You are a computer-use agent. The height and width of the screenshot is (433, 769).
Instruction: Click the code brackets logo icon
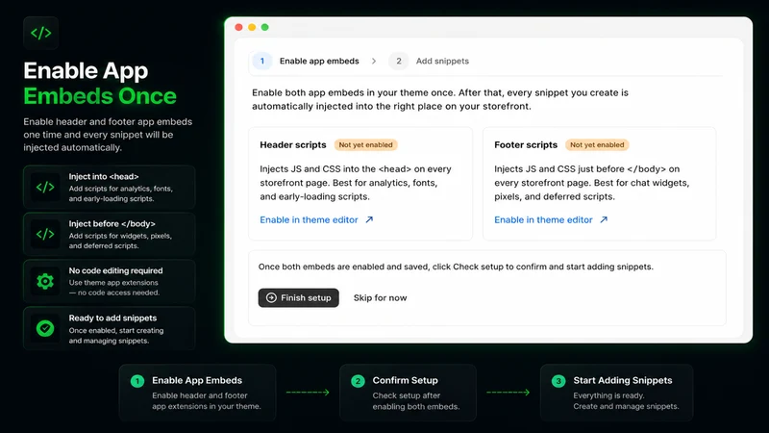click(40, 33)
